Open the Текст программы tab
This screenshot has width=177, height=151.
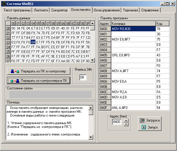point(17,10)
